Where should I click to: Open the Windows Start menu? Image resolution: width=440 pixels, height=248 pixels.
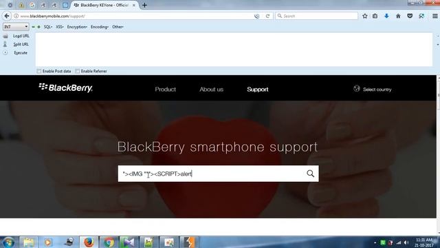click(8, 242)
